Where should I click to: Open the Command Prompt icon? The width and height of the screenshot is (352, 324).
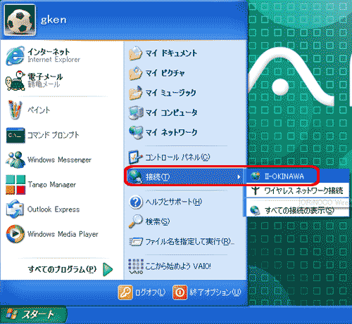(15, 135)
